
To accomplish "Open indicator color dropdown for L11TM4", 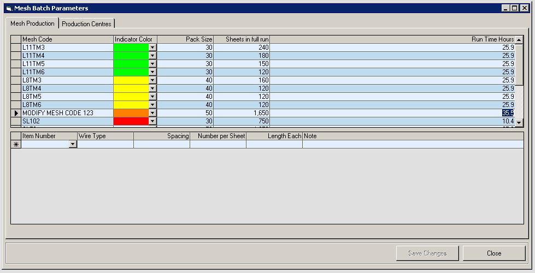I will 152,56.
